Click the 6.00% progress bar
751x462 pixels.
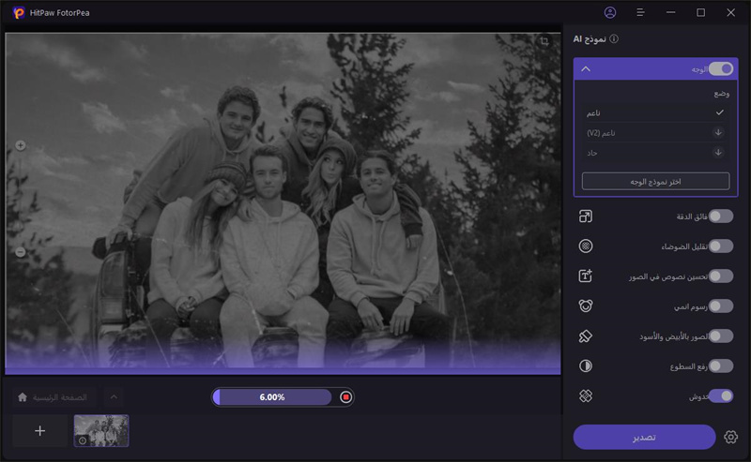coord(272,397)
